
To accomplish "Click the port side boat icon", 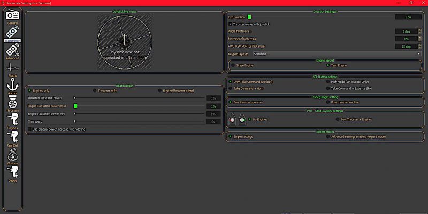I will click(x=232, y=119).
